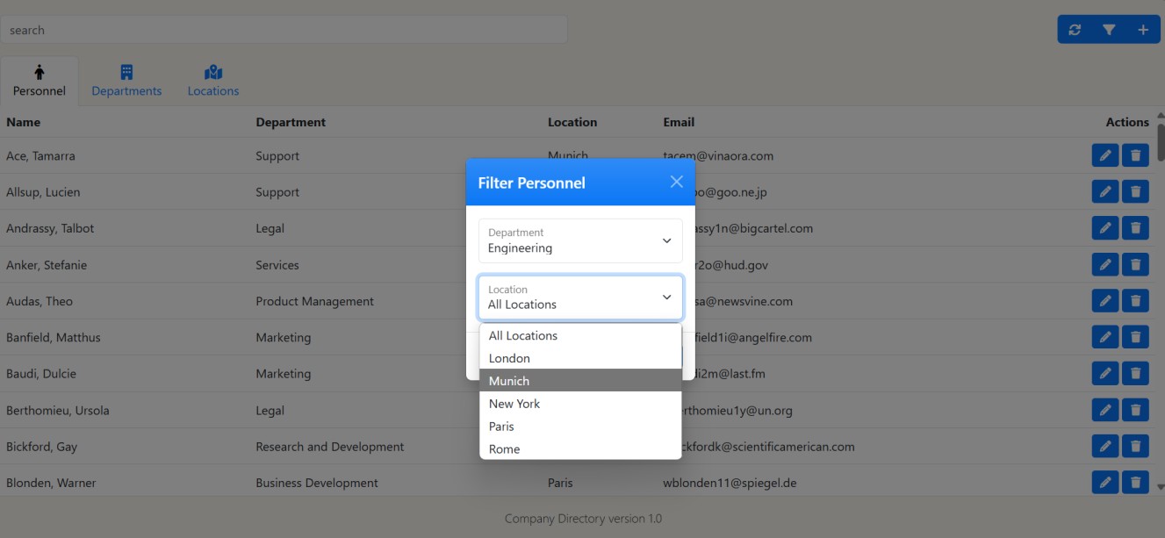Delete the Allsup, Lucien record
The image size is (1165, 538).
[1135, 192]
